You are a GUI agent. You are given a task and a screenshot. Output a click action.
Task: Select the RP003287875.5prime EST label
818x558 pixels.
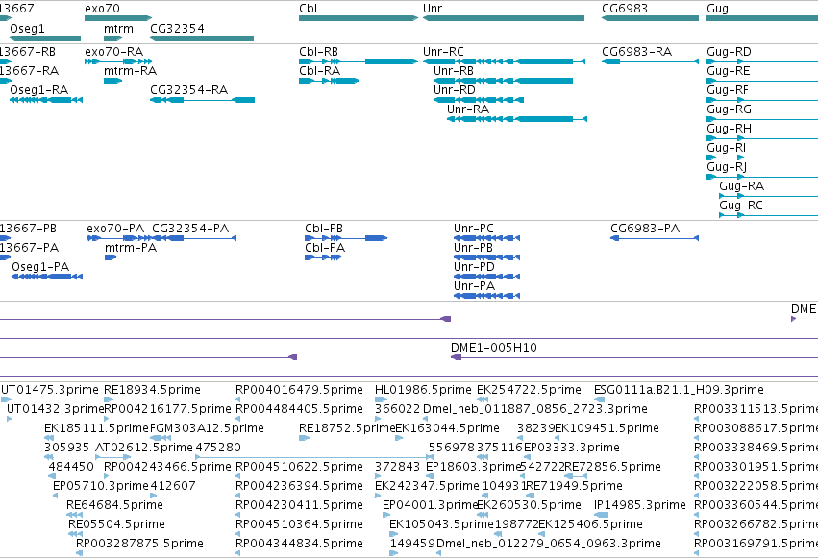click(139, 545)
